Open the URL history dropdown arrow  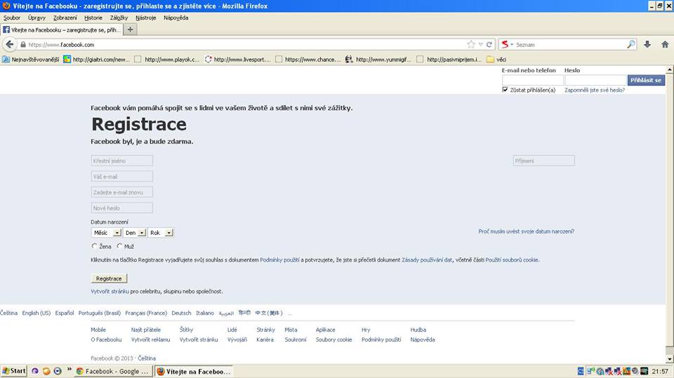tap(480, 44)
